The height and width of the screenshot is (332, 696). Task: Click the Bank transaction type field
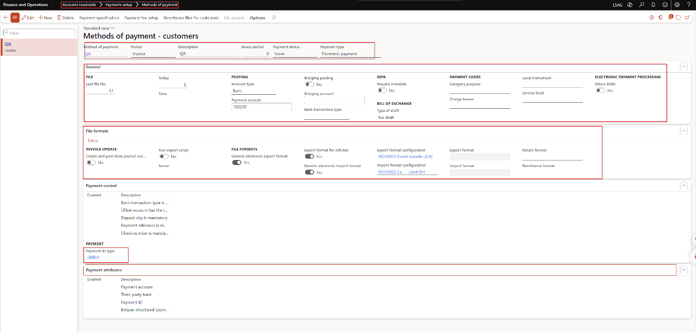(x=327, y=116)
